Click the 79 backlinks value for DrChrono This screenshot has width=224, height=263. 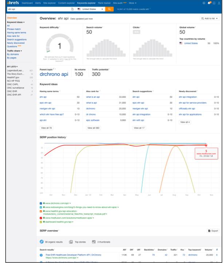153,255
